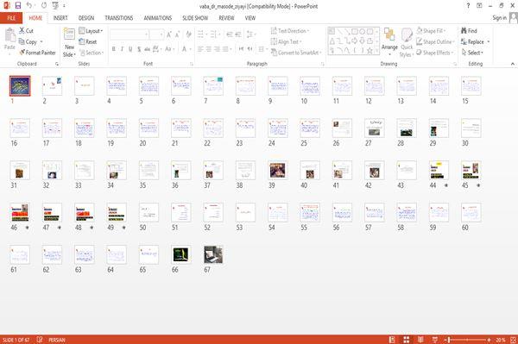This screenshot has height=344, width=518.
Task: Click Clear All Formatting icon
Action: (188, 34)
